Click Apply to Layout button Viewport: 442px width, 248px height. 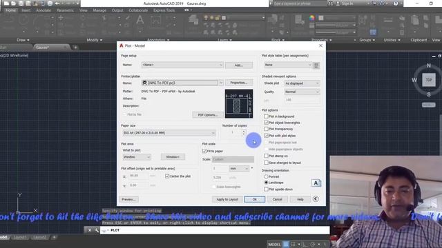(227, 199)
